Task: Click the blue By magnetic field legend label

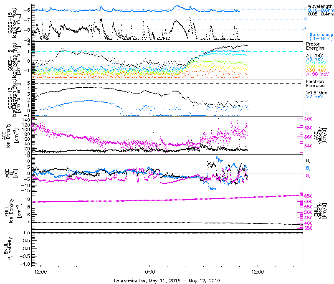Action: tap(308, 168)
